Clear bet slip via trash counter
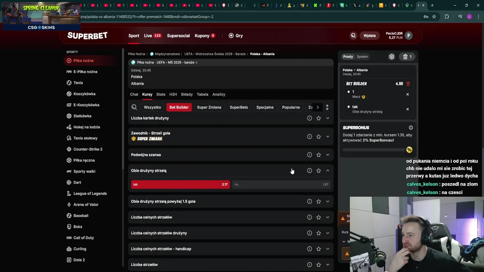 [x=408, y=57]
